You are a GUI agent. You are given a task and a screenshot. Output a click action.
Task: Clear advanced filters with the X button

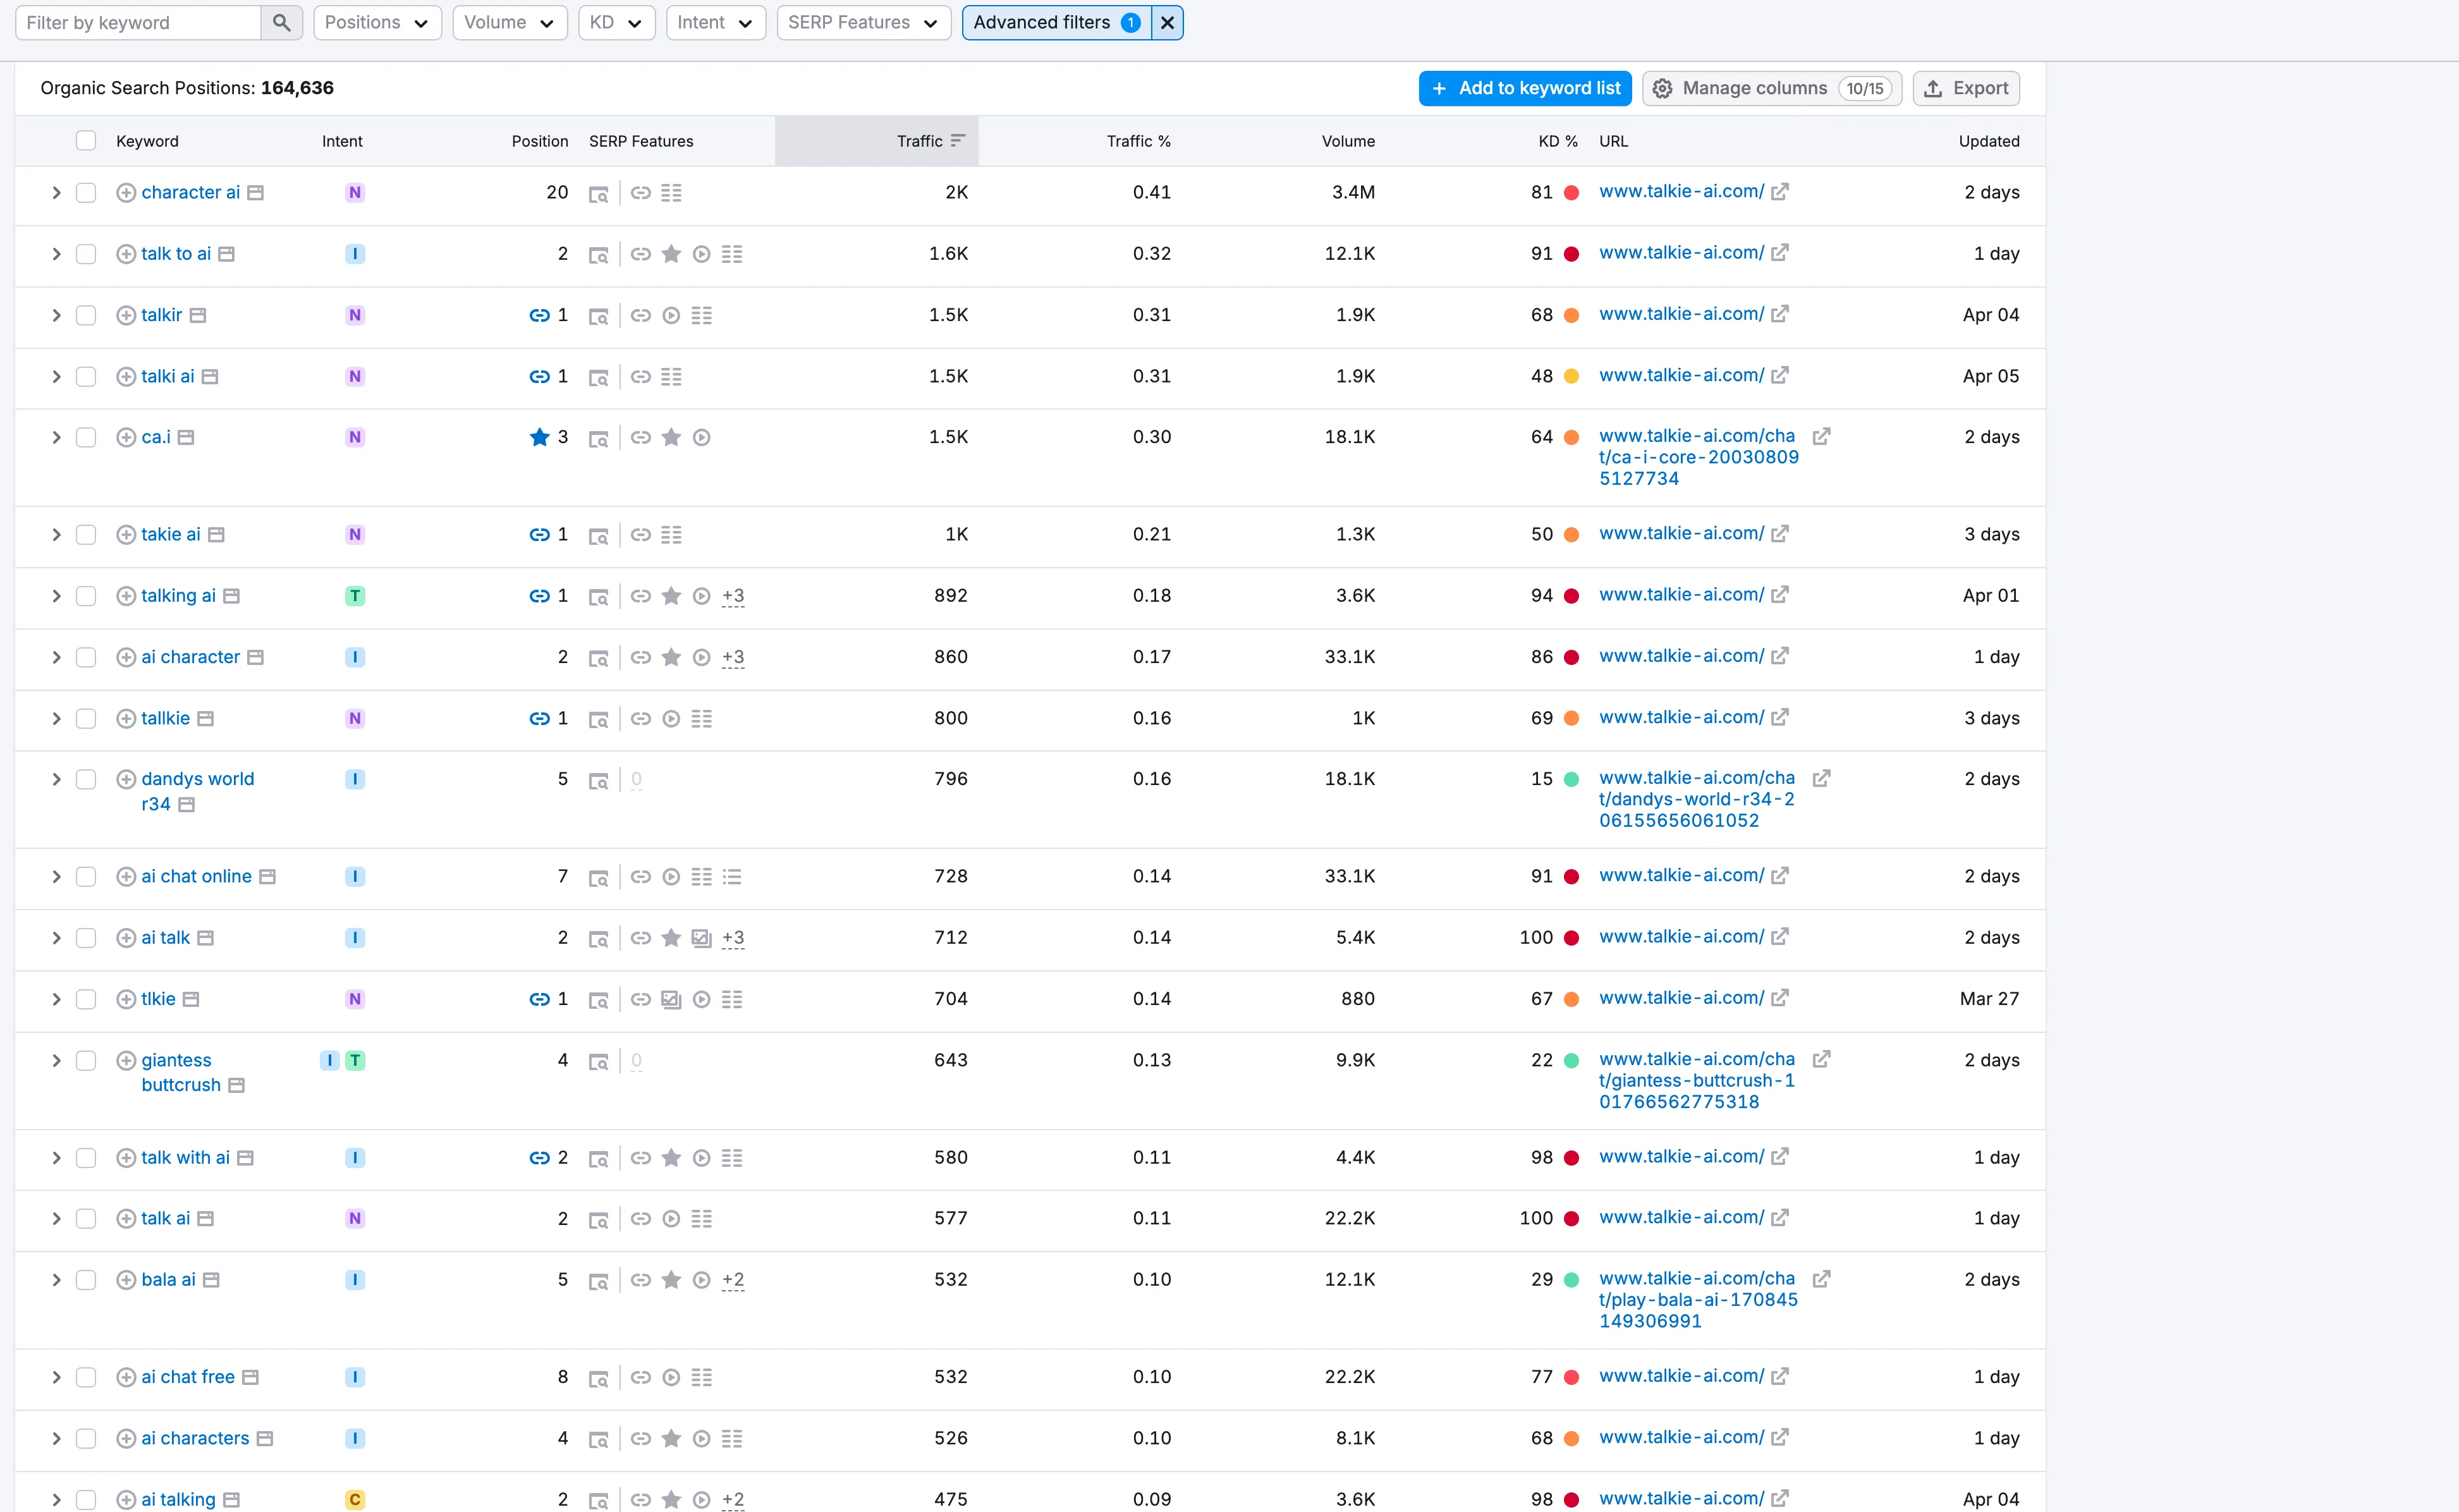click(1167, 22)
